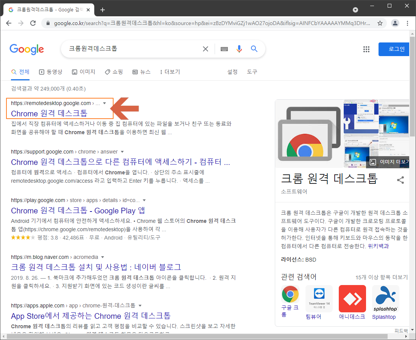Open support.google.com Chrome 원격 데스크톱 result
Viewport: 416px width, 340px height.
click(120, 162)
